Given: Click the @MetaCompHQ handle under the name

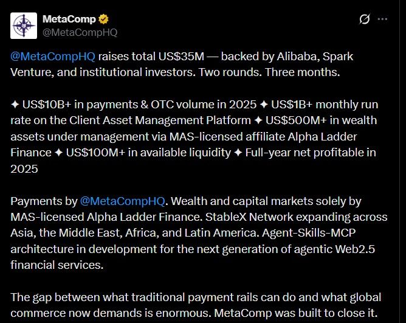Looking at the screenshot, I should point(80,32).
